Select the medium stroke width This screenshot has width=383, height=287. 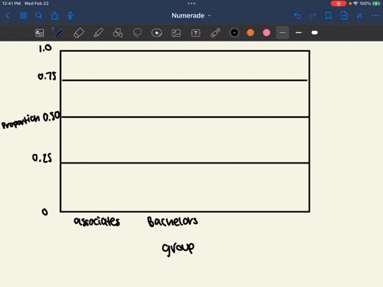point(298,33)
